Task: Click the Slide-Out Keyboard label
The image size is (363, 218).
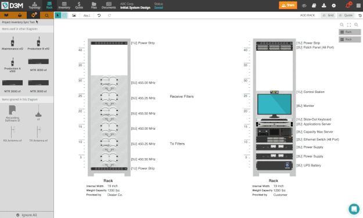Action: point(314,120)
